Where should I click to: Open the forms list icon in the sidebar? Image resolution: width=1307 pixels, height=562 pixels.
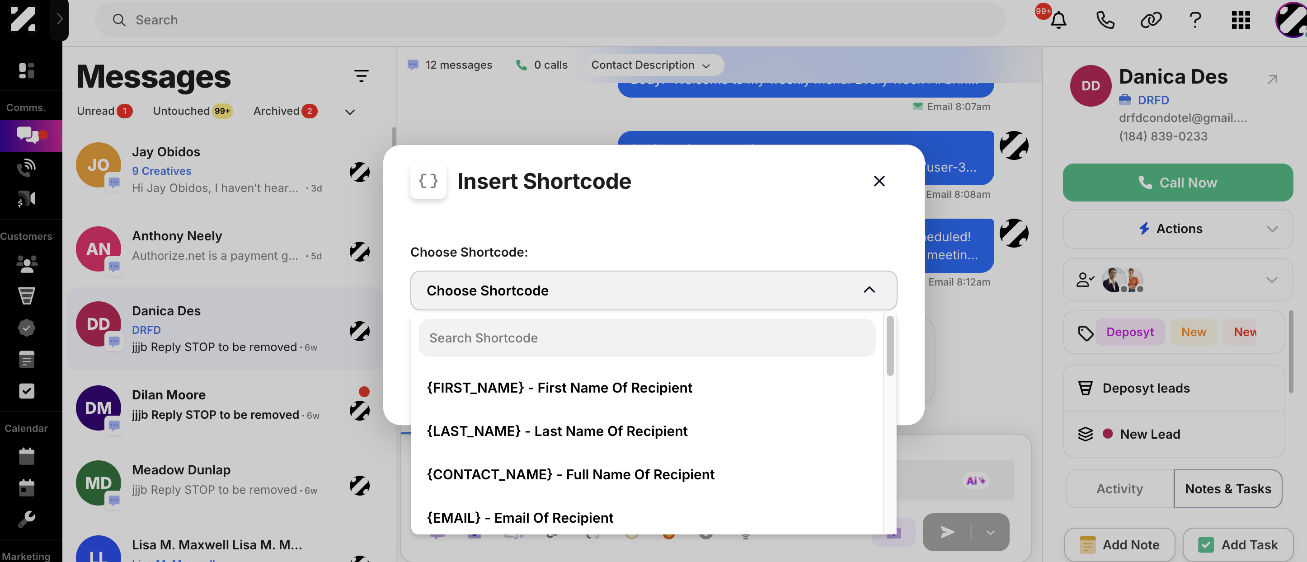[x=26, y=360]
